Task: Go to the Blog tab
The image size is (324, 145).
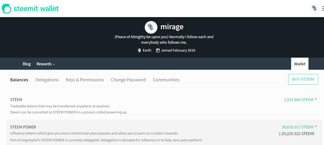Action: [27, 64]
